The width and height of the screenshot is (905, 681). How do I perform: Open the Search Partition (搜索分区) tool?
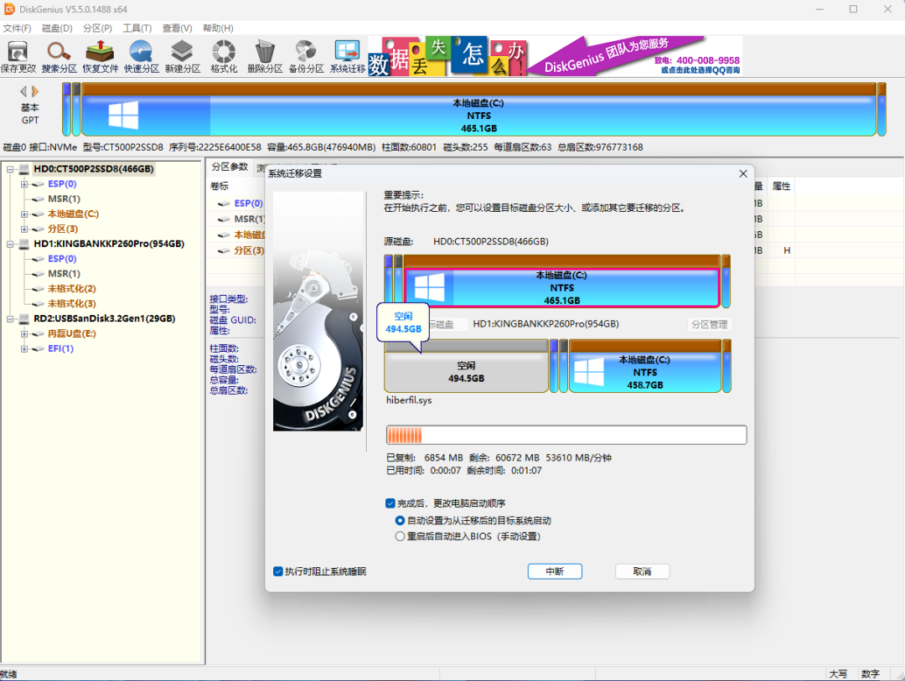tap(59, 57)
